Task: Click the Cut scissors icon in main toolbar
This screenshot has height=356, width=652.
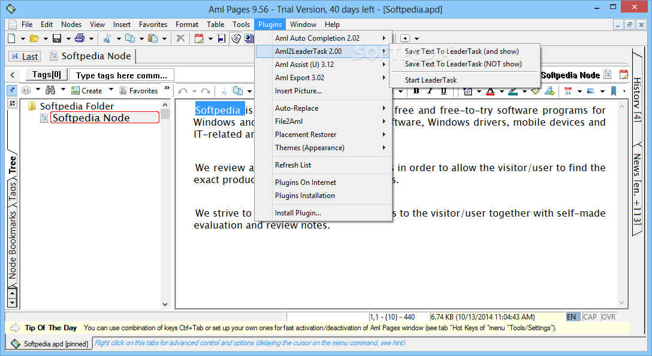Action: point(107,38)
